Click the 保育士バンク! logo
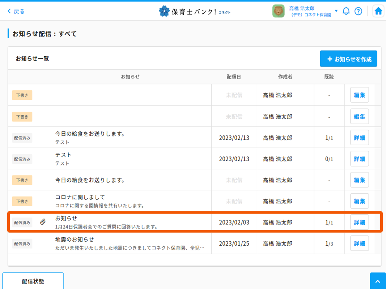 [194, 11]
